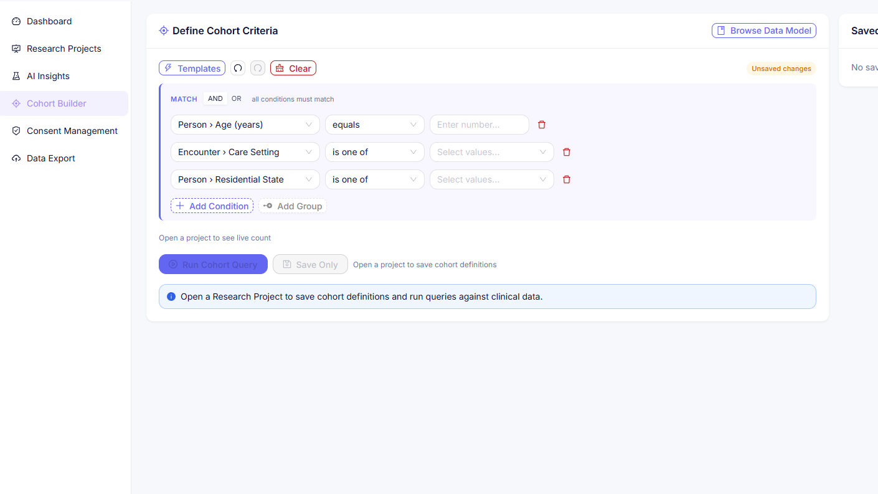Go to Research Projects

(64, 49)
